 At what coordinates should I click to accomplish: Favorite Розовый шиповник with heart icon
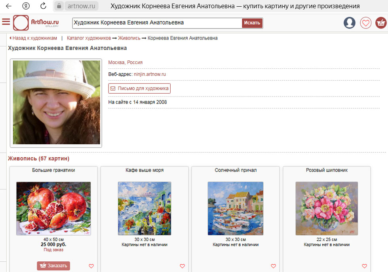click(x=365, y=266)
